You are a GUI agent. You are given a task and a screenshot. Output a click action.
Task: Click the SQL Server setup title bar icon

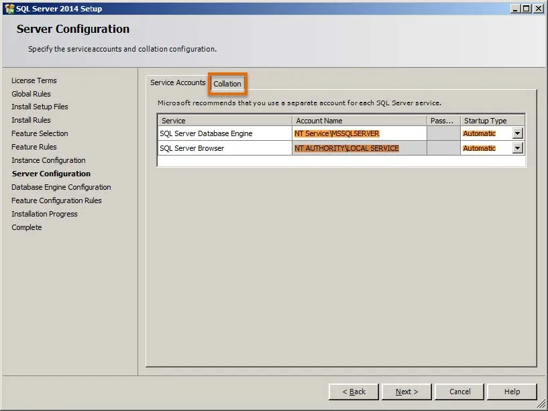tap(9, 8)
